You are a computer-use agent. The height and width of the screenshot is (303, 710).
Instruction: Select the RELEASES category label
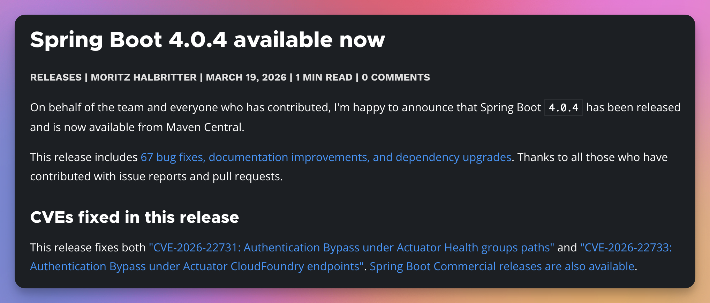tap(56, 77)
